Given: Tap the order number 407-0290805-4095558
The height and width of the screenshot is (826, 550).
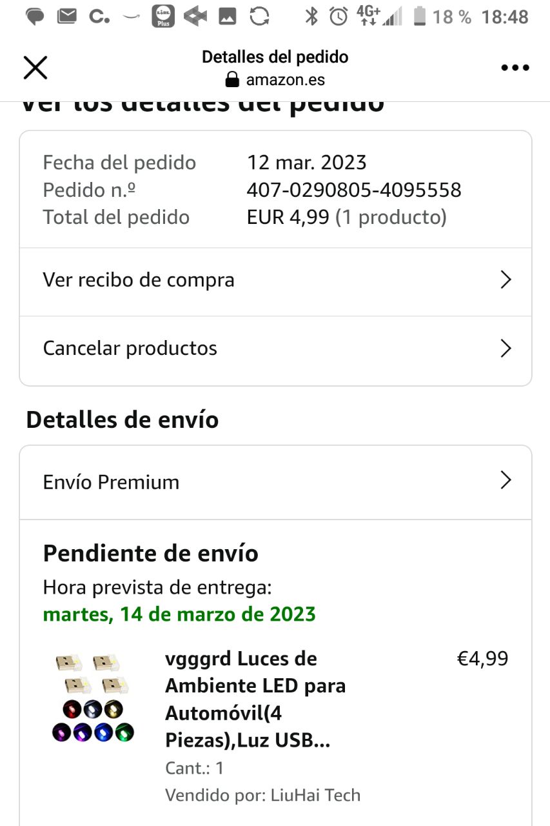Looking at the screenshot, I should [x=354, y=190].
